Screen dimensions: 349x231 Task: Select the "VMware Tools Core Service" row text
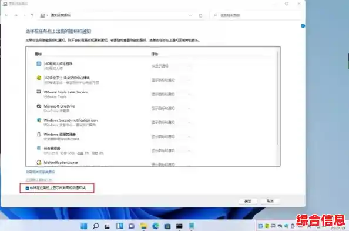(x=66, y=92)
